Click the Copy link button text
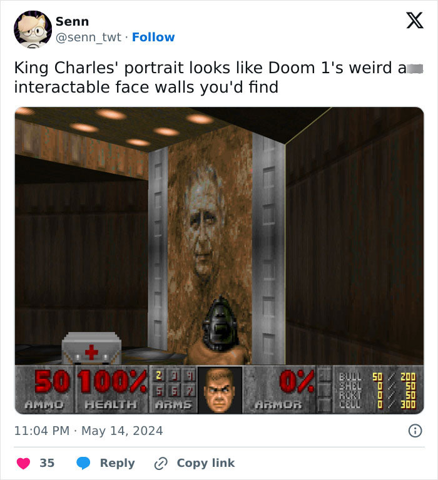 pyautogui.click(x=206, y=463)
